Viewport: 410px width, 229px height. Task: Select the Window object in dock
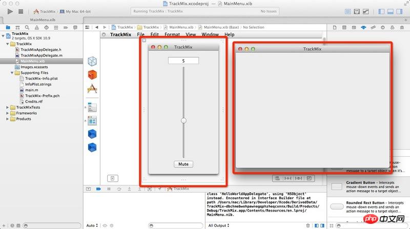tap(92, 121)
